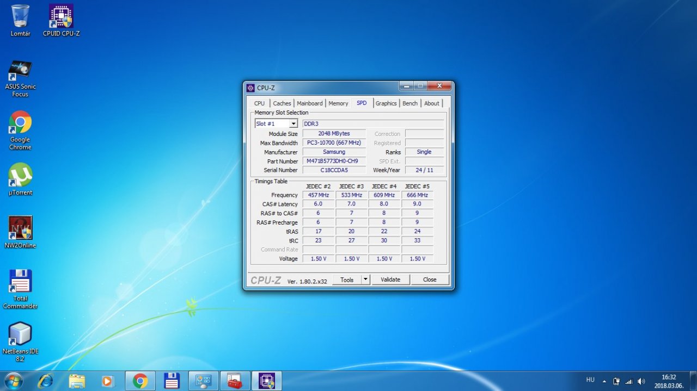Show hidden system tray icons
697x391 pixels.
tap(604, 381)
